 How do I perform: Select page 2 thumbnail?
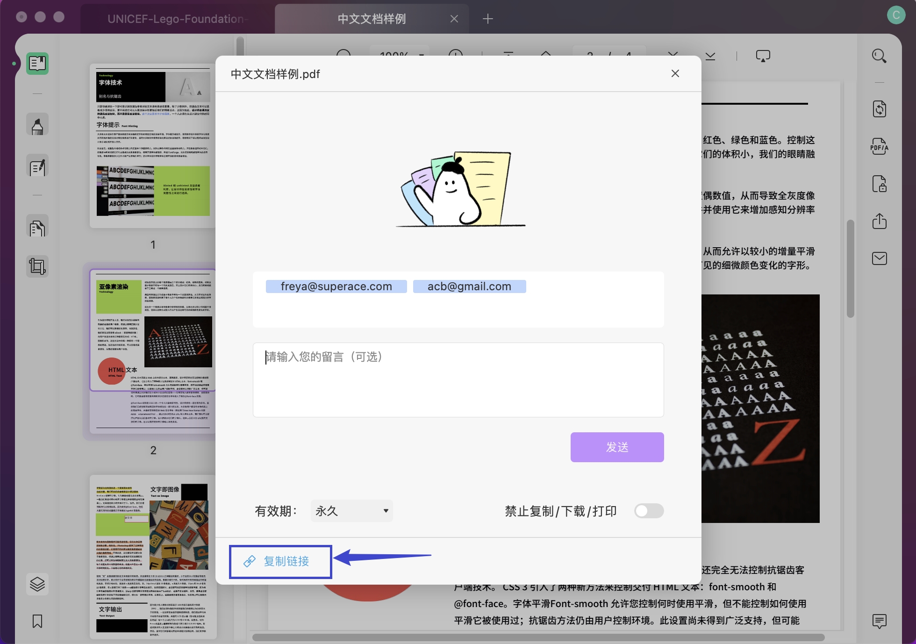[x=153, y=351]
